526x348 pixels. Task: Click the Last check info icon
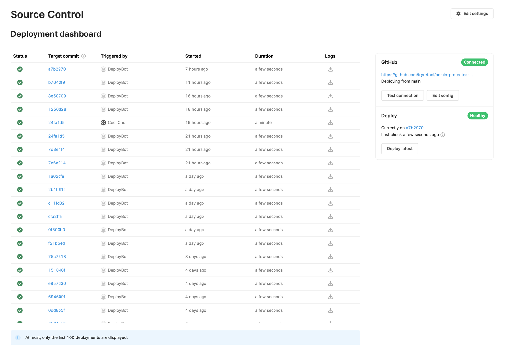[x=442, y=135]
